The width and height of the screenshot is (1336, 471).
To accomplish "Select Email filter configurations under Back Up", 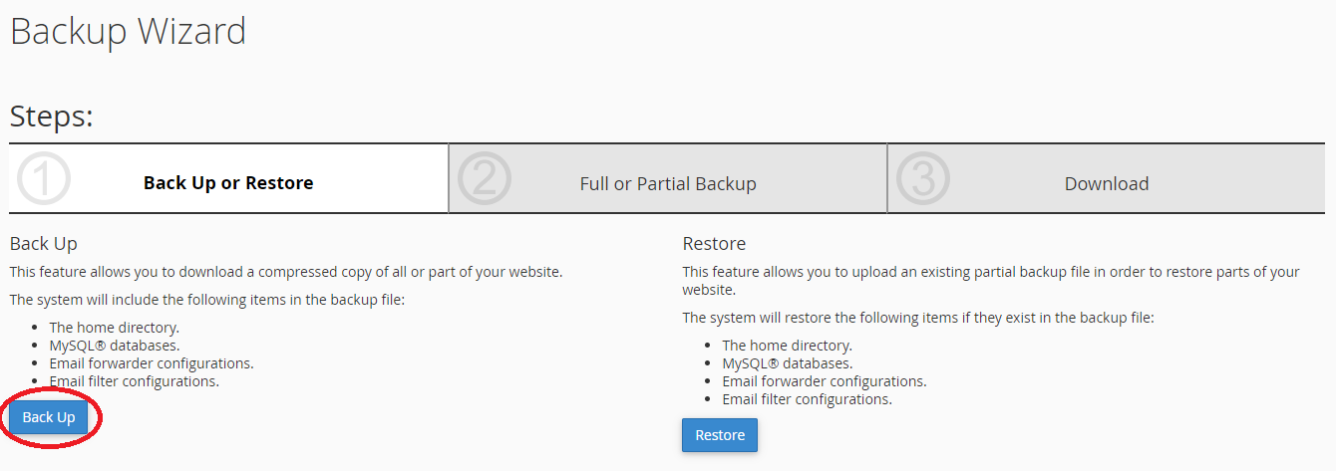I will click(x=134, y=381).
